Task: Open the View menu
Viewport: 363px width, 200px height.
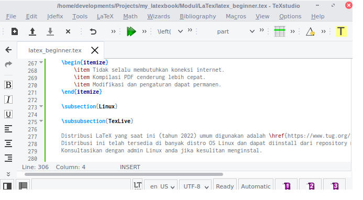Action: click(262, 16)
